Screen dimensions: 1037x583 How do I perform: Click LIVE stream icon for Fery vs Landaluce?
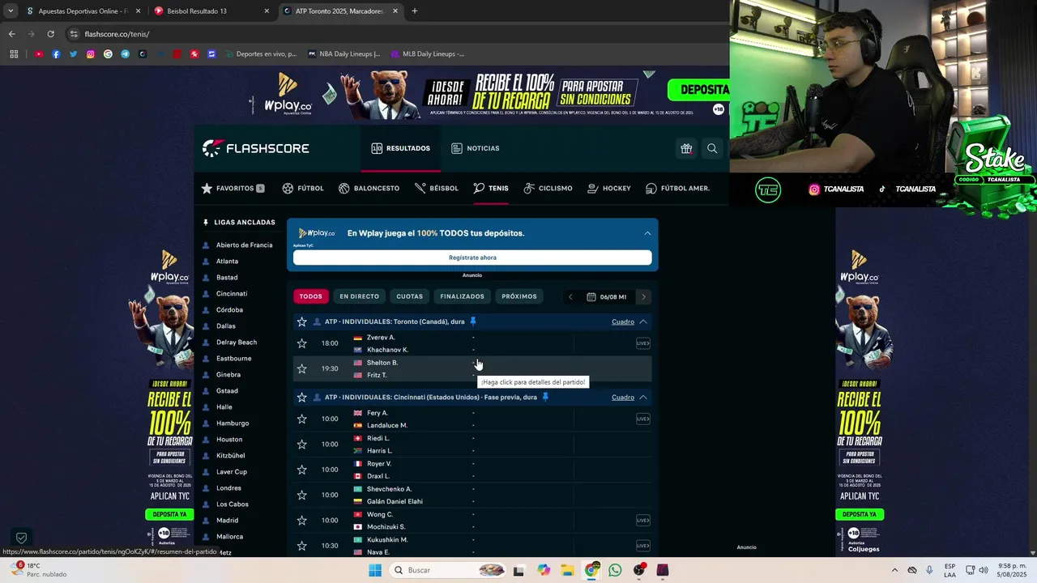click(642, 419)
